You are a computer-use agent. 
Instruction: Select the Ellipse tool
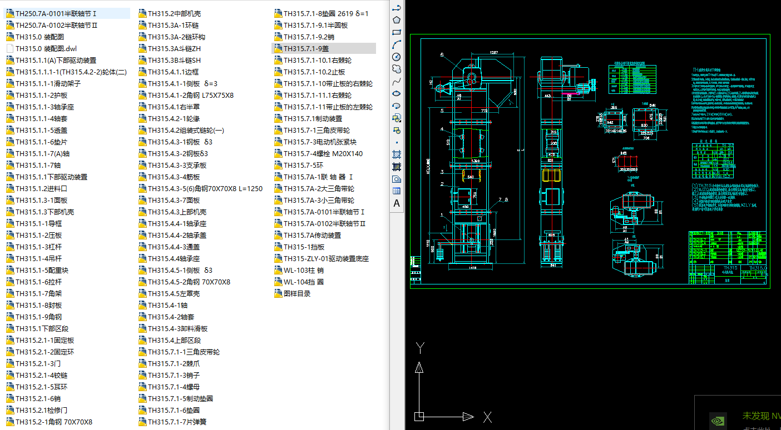[396, 93]
